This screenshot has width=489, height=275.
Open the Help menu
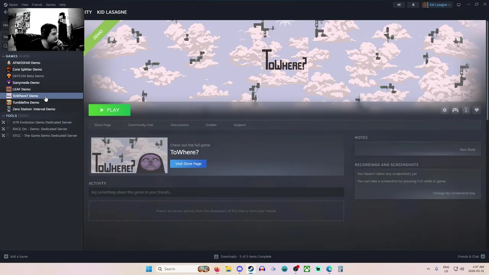(62, 5)
